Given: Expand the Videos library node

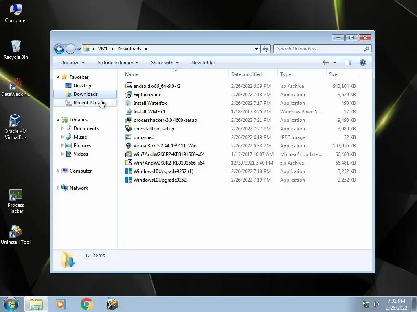Looking at the screenshot, I should pos(62,154).
